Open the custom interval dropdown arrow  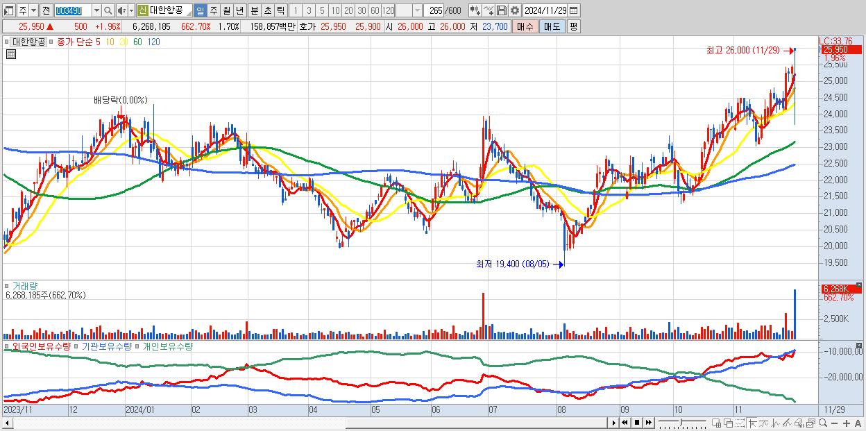click(x=417, y=10)
